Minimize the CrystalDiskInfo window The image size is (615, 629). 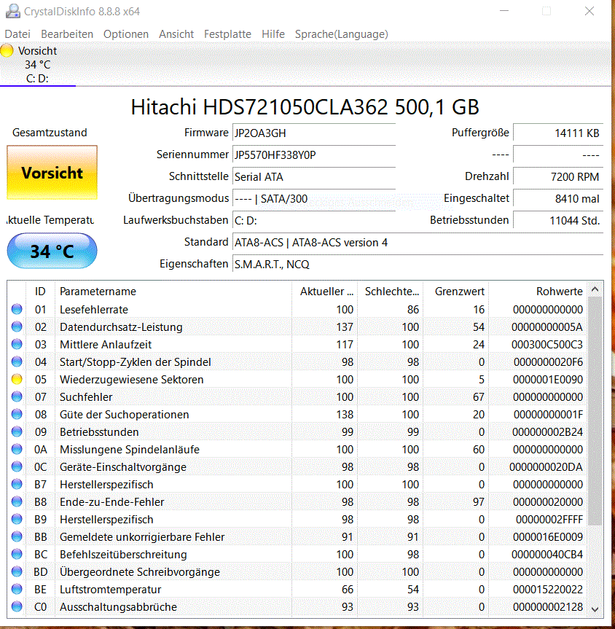pos(504,11)
